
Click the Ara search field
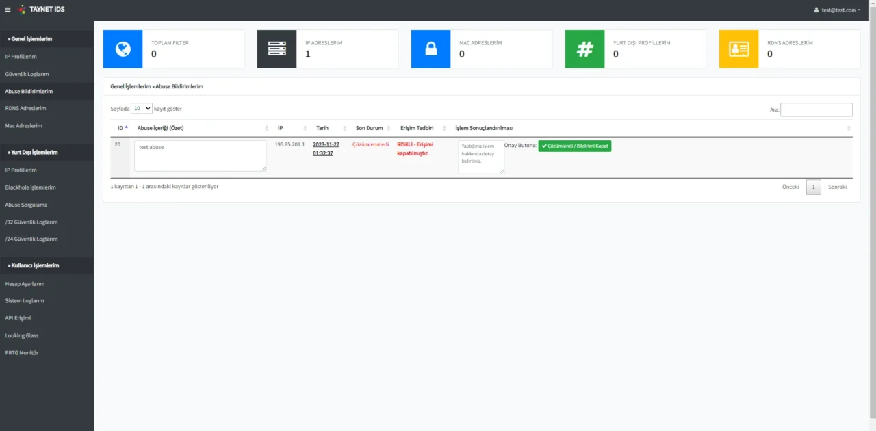pos(816,109)
